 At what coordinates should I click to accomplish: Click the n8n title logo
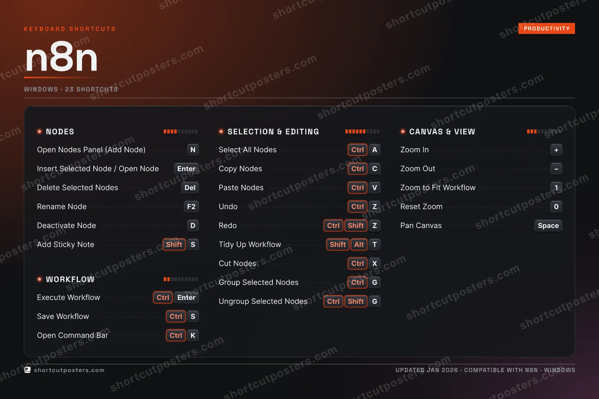(x=61, y=57)
